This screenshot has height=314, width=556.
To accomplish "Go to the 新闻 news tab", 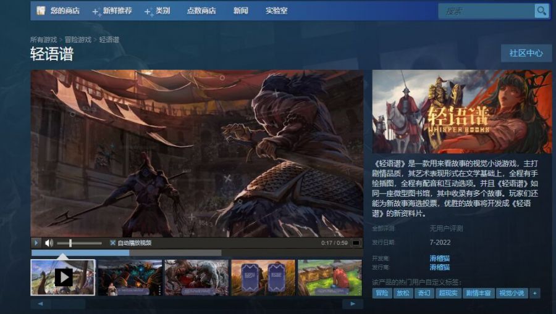I will coord(241,11).
